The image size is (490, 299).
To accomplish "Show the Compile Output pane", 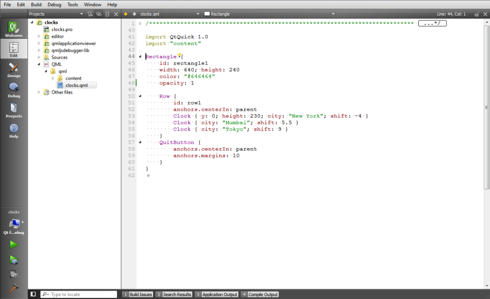I will 260,294.
